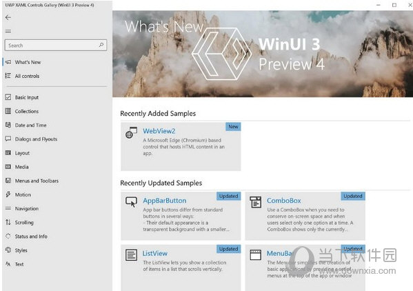Click the What's New megaphone icon
This screenshot has height=291, width=413.
point(8,62)
